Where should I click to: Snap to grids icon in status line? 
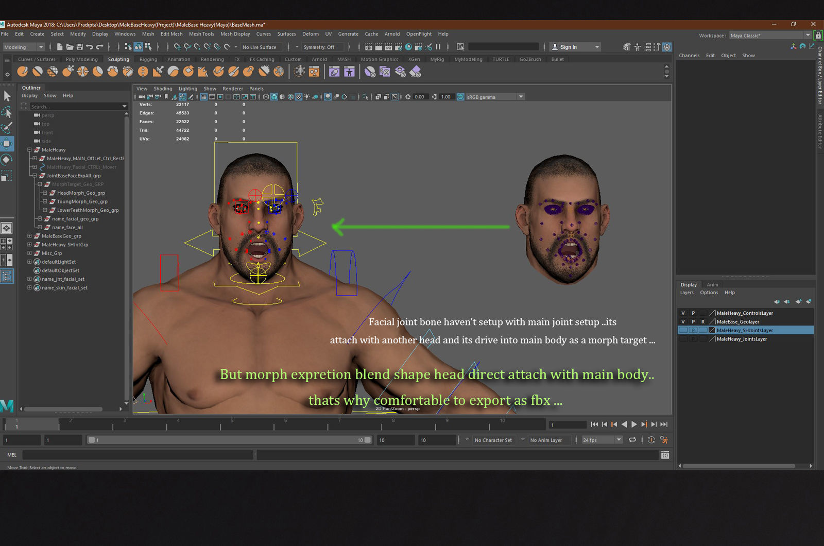177,47
